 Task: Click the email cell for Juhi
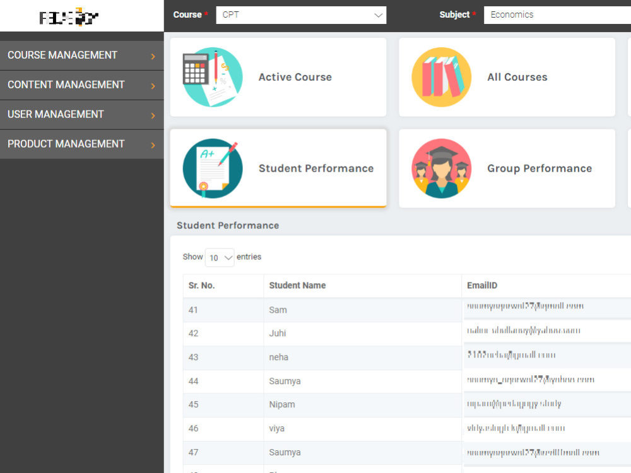(546, 334)
